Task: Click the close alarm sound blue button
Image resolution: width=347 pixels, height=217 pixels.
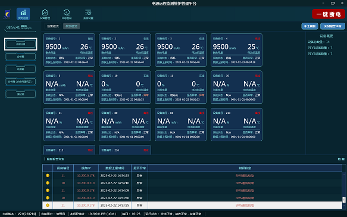Action: tap(333, 26)
